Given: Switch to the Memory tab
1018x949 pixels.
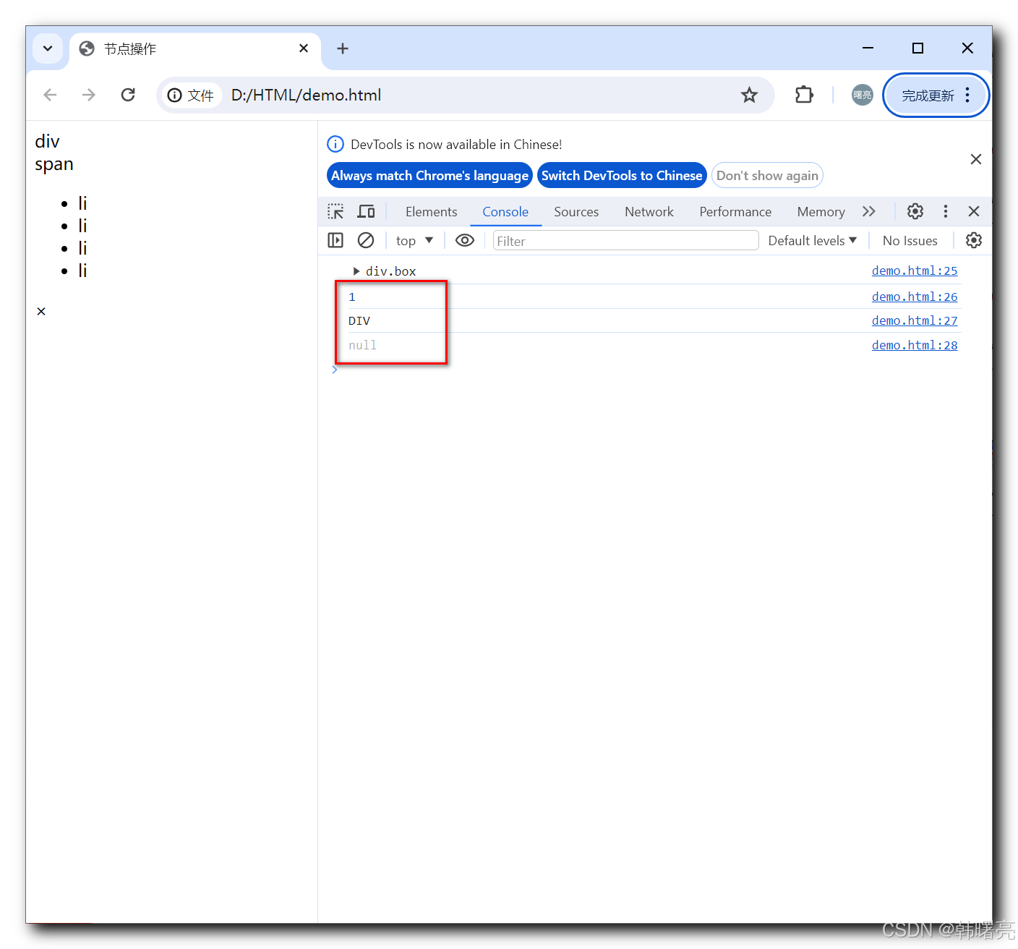Looking at the screenshot, I should (x=821, y=212).
